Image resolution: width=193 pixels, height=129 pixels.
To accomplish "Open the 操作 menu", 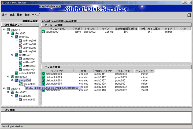I will [x=20, y=15].
